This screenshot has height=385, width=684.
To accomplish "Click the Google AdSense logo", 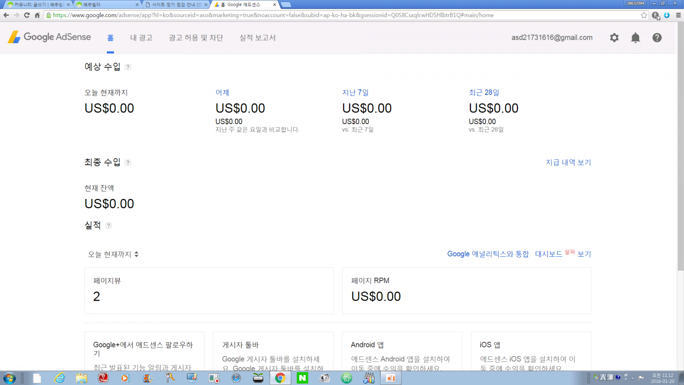I will coord(50,37).
